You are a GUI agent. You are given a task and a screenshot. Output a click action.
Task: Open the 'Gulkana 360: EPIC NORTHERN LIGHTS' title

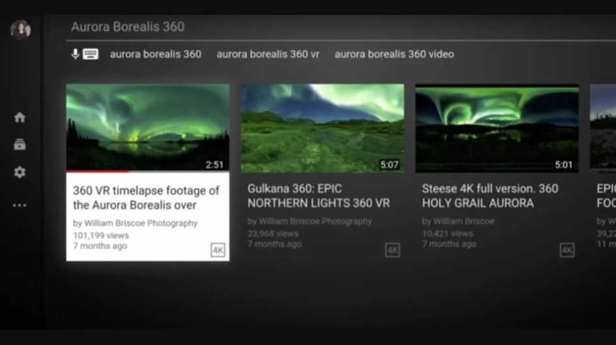click(x=318, y=196)
